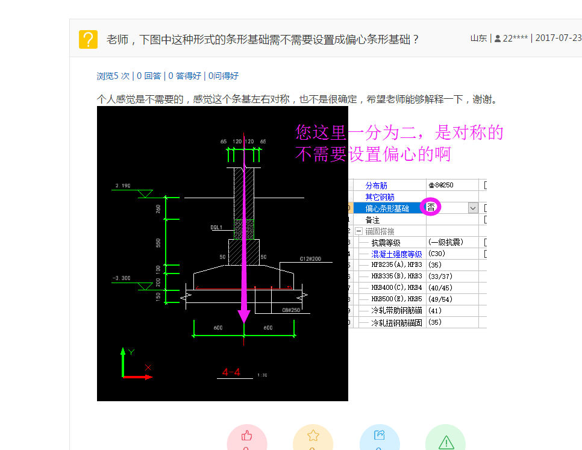Tick the checkbox in the 备注 row
This screenshot has width=582, height=450.
(486, 220)
